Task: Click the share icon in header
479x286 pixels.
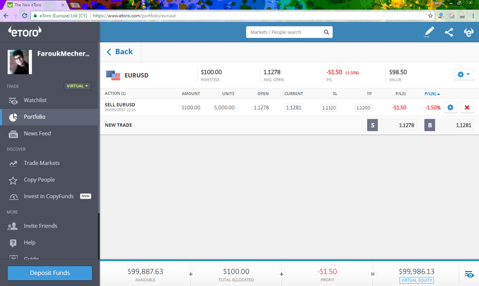Action: coord(449,32)
